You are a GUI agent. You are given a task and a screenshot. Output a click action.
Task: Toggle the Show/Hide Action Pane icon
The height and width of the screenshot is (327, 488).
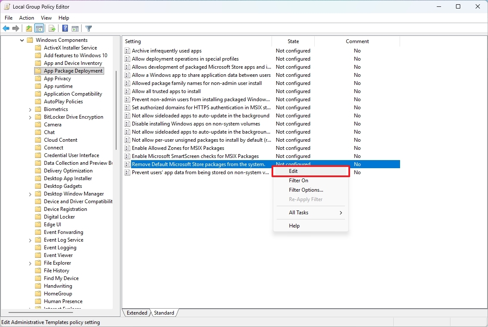(75, 28)
